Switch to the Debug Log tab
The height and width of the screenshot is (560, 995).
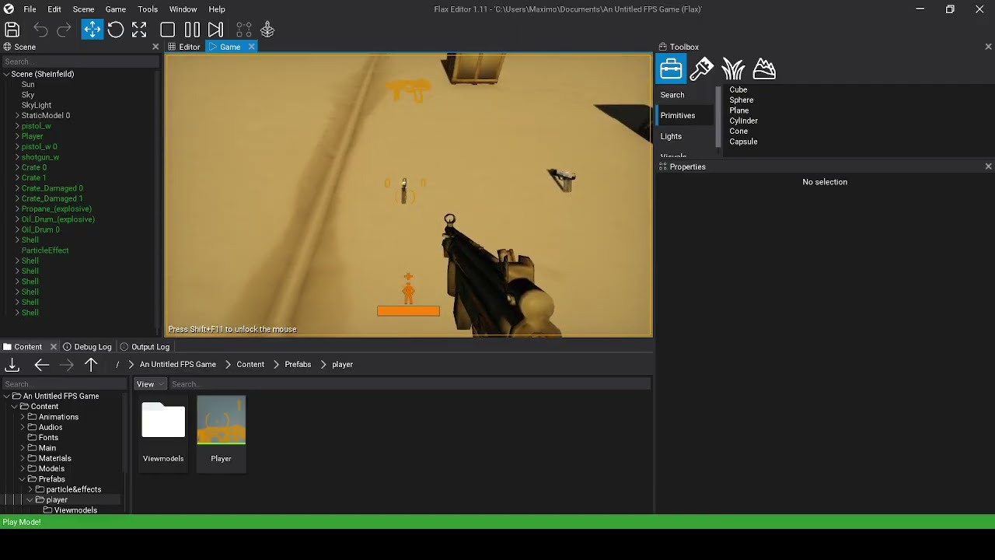coord(87,347)
